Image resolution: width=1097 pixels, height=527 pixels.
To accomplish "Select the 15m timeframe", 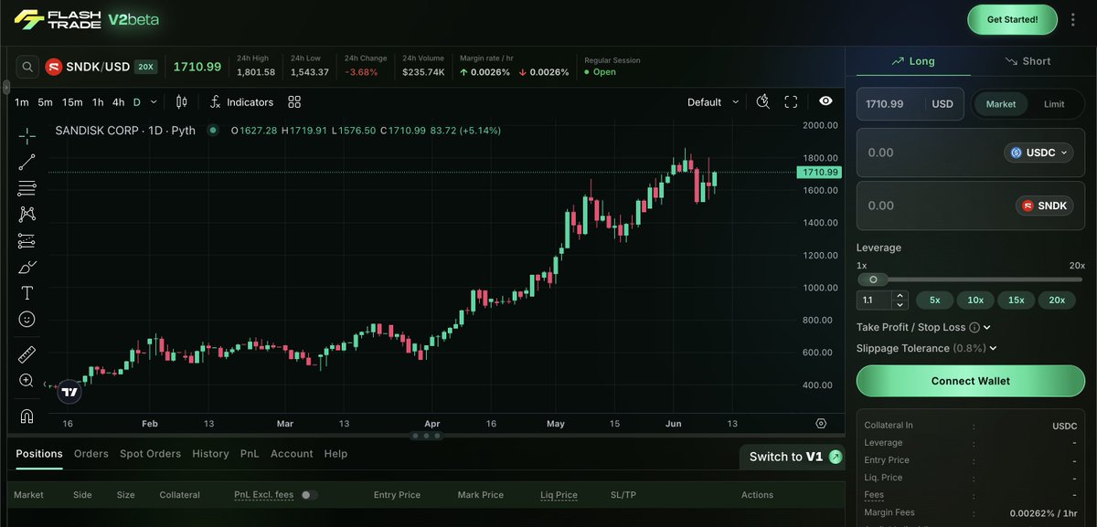I will point(72,102).
